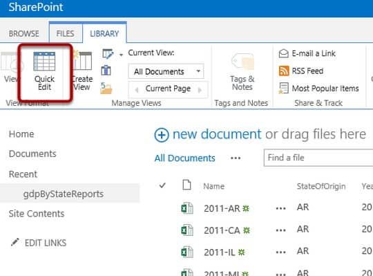The height and width of the screenshot is (276, 373).
Task: Click the plus icon for new document
Action: click(162, 135)
